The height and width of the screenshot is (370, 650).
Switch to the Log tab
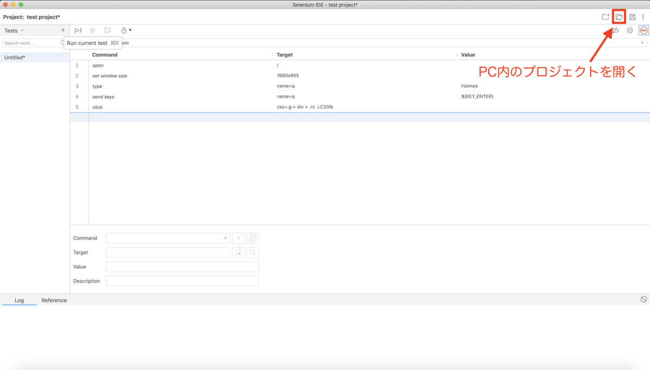(19, 300)
